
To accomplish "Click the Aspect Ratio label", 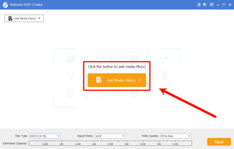I will pyautogui.click(x=85, y=136).
